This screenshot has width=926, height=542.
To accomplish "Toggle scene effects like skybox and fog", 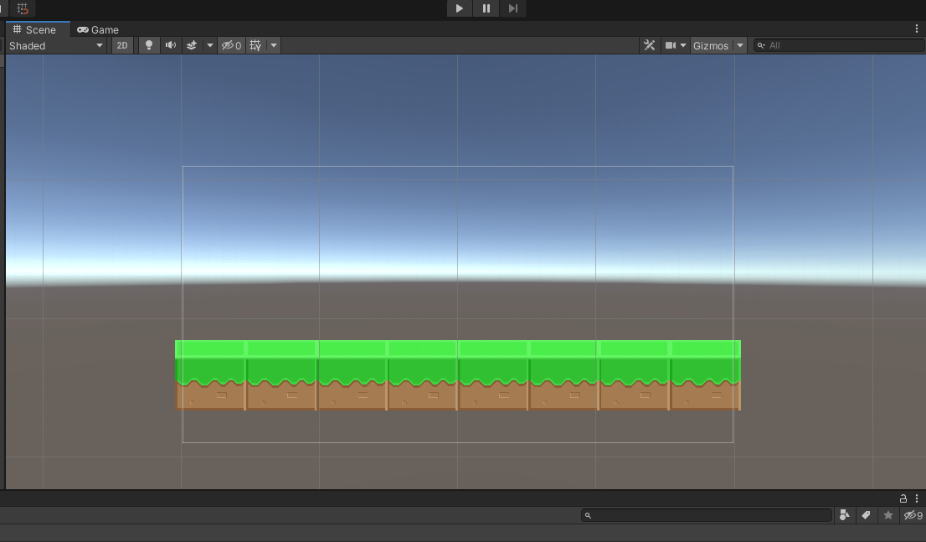I will tap(192, 45).
